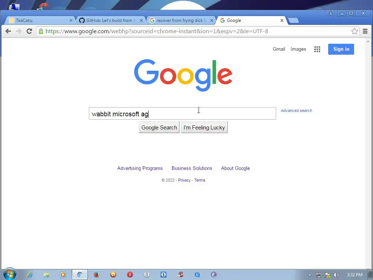Switch to the TeaCaku tab
373x280 pixels.
pyautogui.click(x=39, y=20)
